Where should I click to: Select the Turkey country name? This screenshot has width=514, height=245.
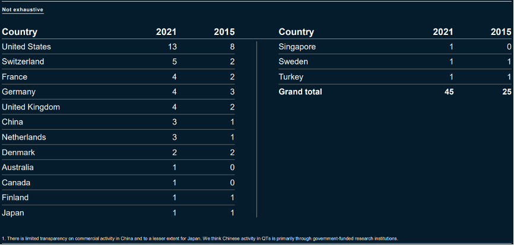(x=291, y=77)
